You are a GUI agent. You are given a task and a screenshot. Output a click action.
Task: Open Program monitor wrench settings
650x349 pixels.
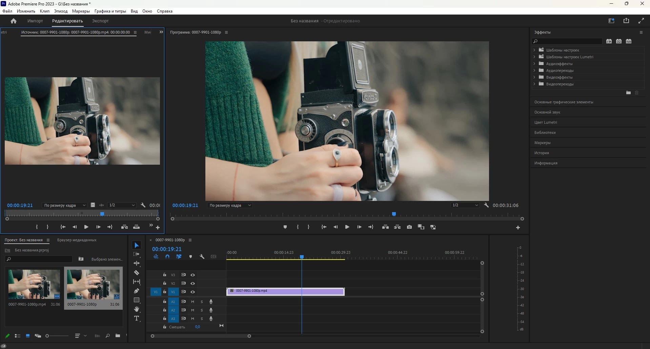[x=486, y=205]
